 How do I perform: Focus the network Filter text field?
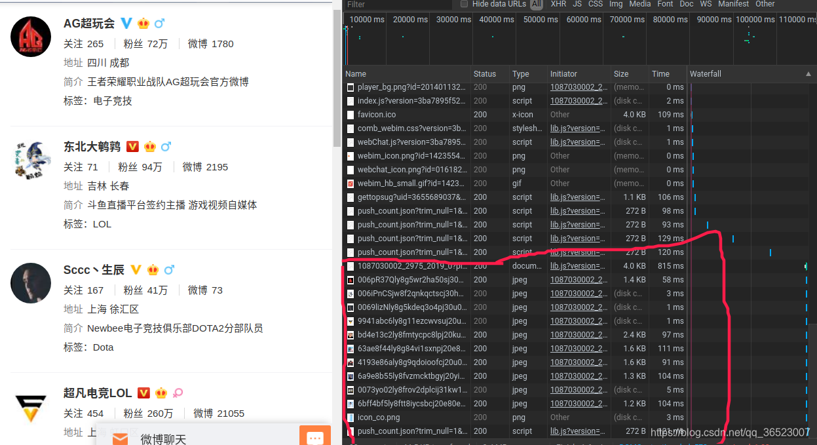(x=398, y=4)
